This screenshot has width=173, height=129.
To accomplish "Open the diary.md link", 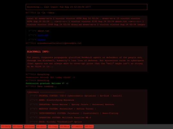I will point(43,35).
